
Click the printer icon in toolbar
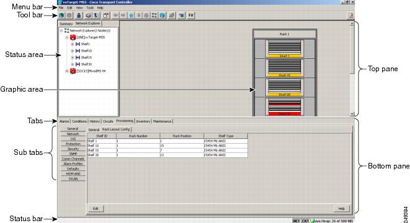click(x=89, y=15)
